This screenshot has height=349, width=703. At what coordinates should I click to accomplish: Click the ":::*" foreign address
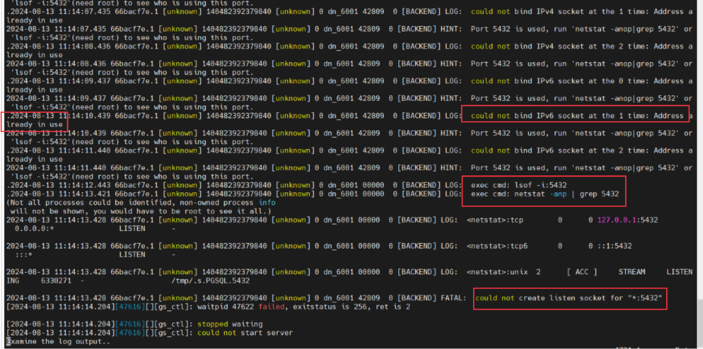click(24, 254)
